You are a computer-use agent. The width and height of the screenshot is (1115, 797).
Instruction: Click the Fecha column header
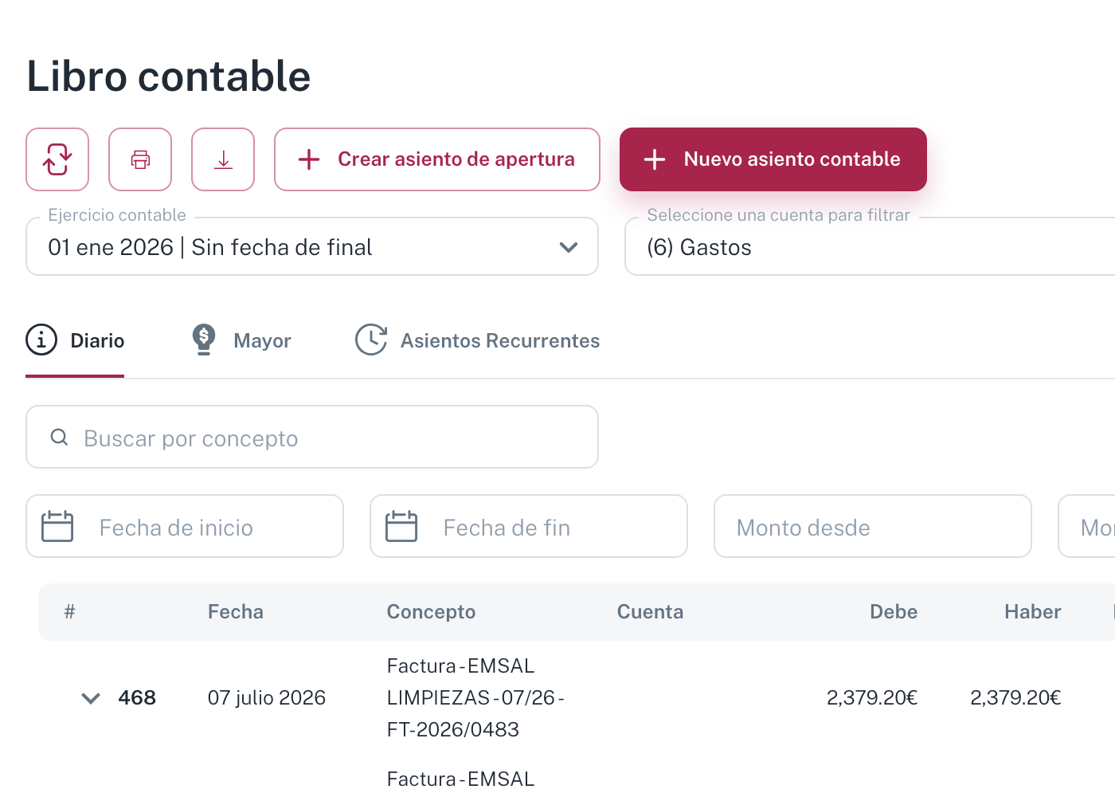point(236,612)
